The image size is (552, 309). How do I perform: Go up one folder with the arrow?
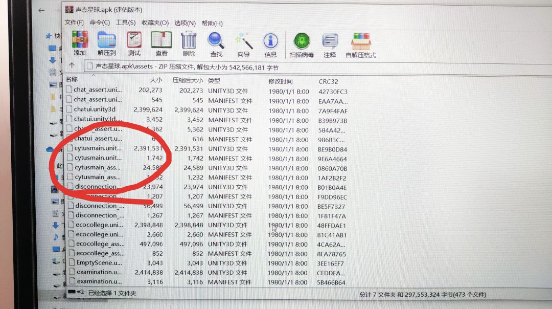point(72,65)
